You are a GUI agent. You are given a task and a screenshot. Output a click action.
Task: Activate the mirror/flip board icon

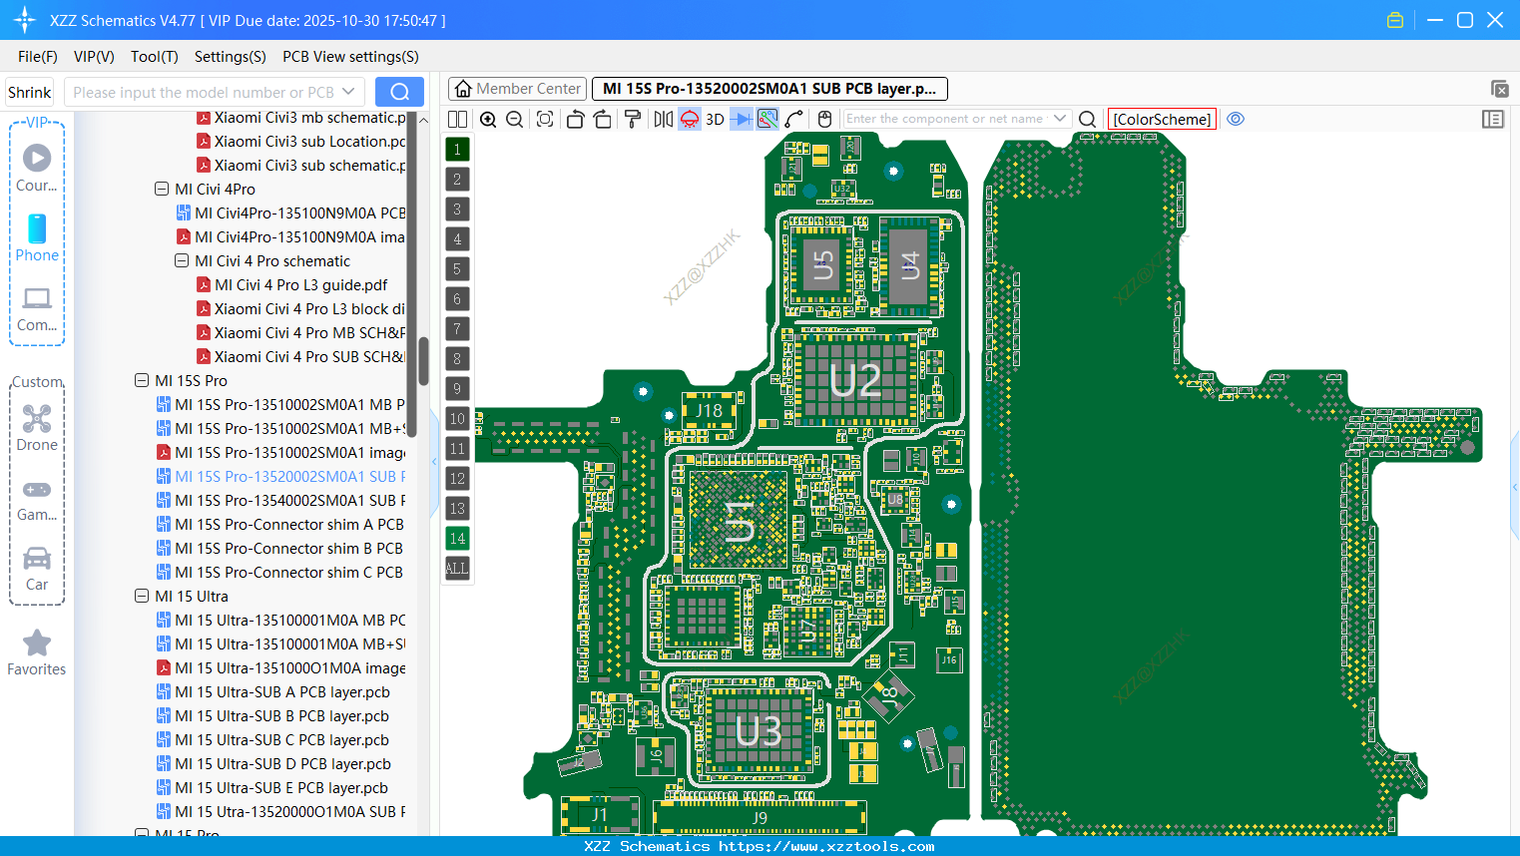[662, 119]
